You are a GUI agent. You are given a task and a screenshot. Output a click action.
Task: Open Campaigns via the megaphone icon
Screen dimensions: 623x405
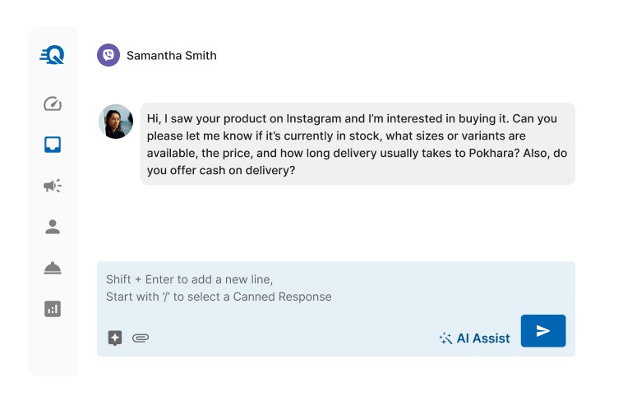point(53,186)
